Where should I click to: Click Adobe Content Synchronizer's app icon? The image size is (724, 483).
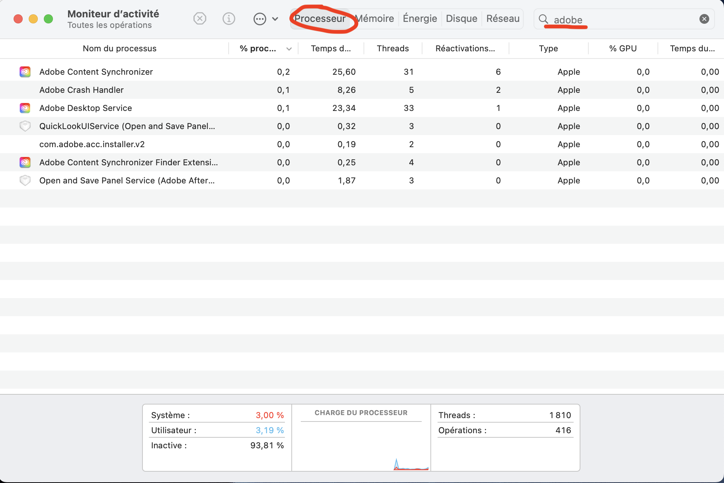pos(25,72)
